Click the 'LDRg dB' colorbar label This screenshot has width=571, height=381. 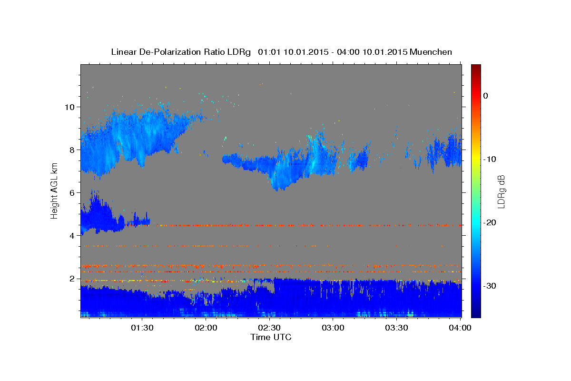(x=501, y=191)
